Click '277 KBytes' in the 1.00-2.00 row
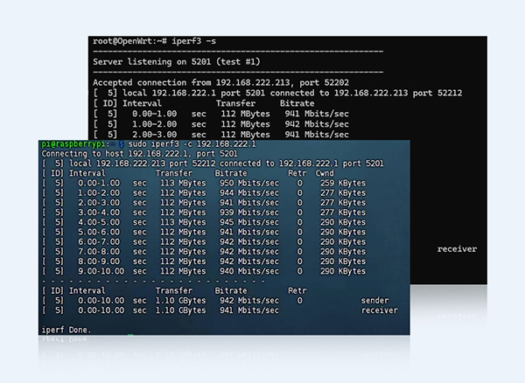 [343, 193]
